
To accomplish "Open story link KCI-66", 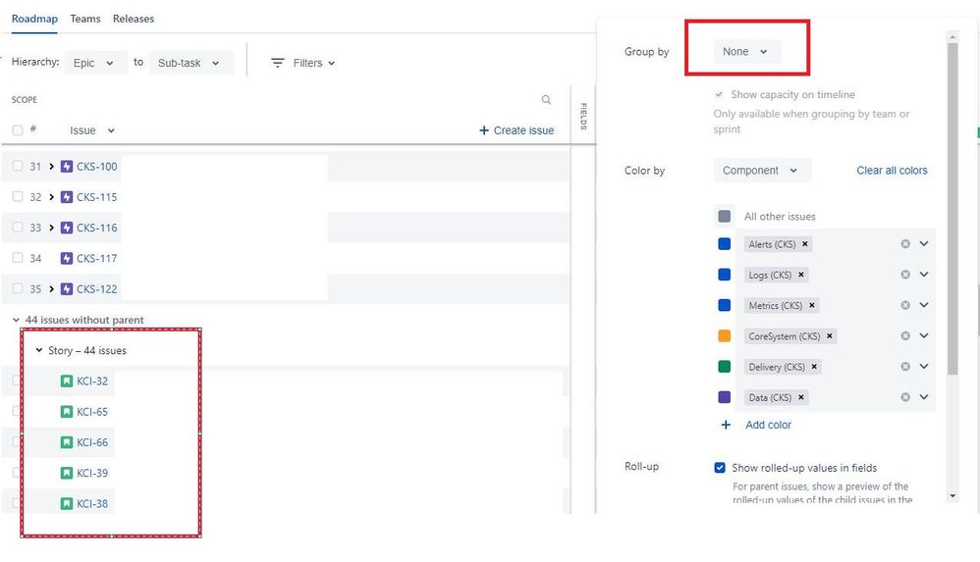I will click(92, 442).
